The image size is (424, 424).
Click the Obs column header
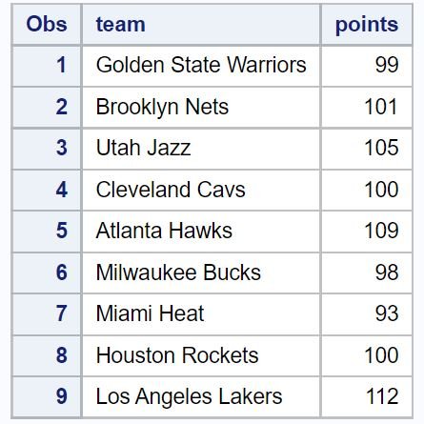tap(47, 25)
